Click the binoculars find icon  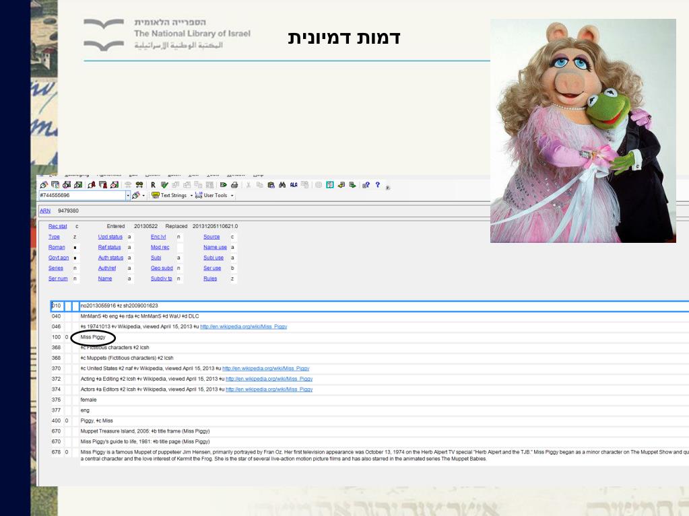pos(282,185)
